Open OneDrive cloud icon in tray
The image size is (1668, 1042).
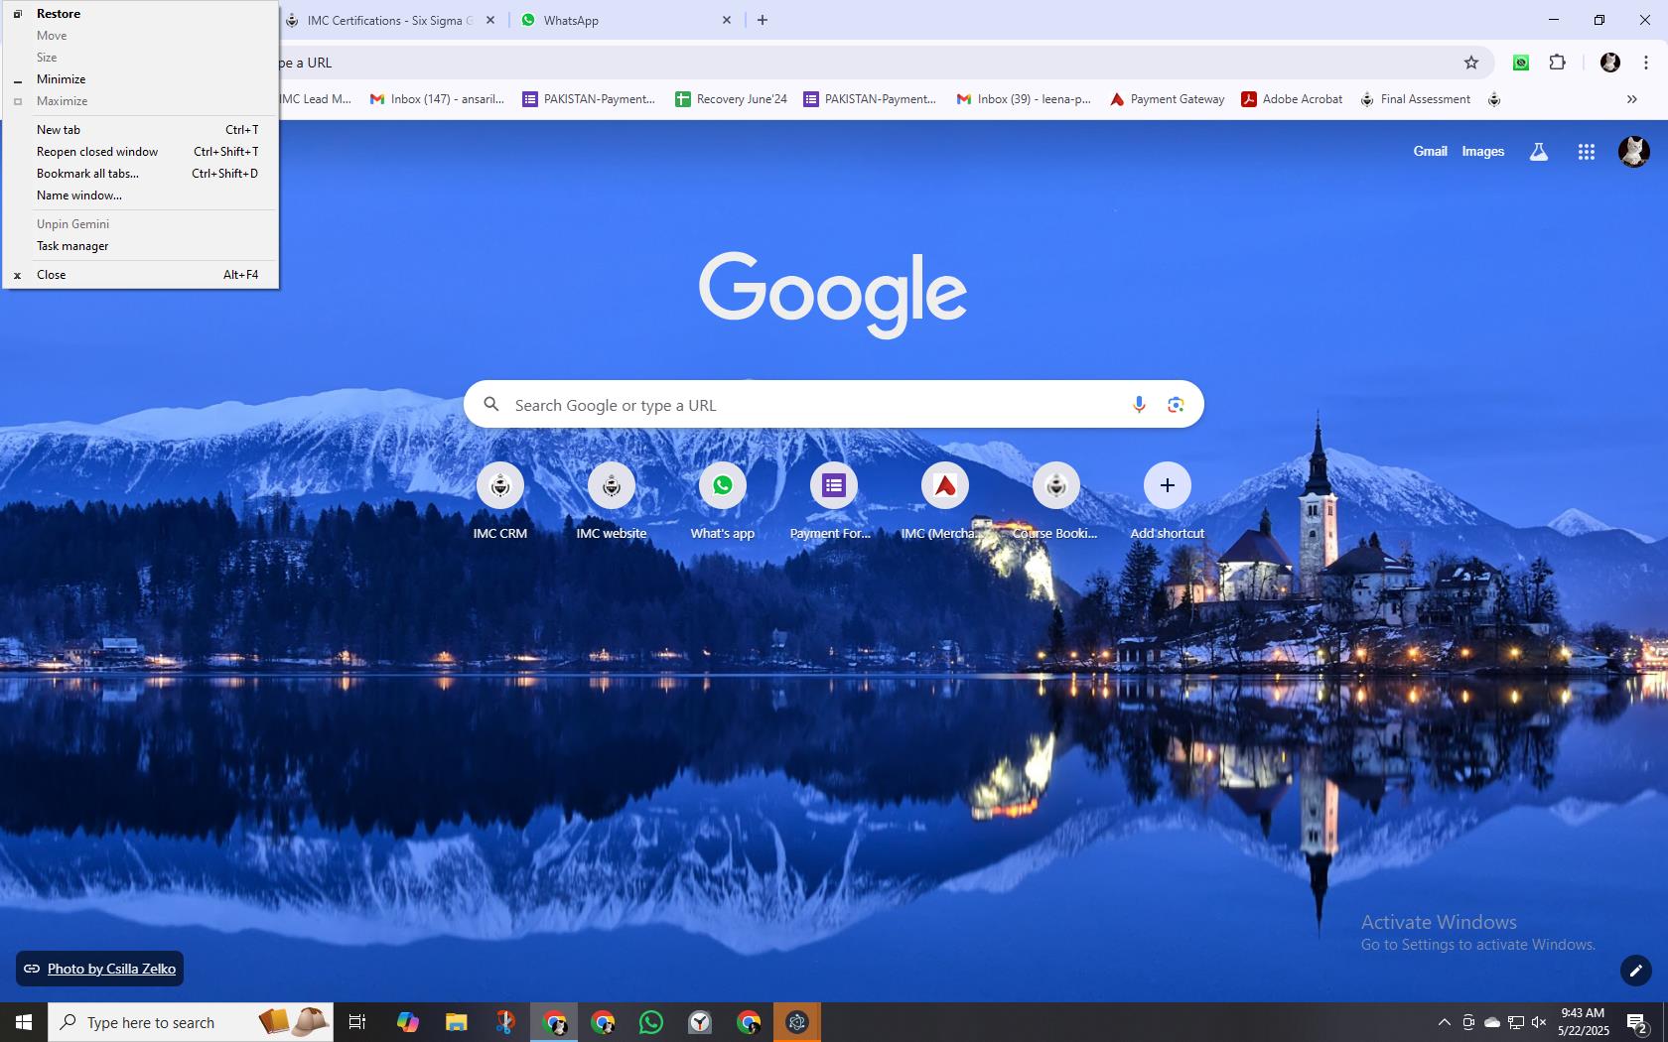[1491, 1022]
